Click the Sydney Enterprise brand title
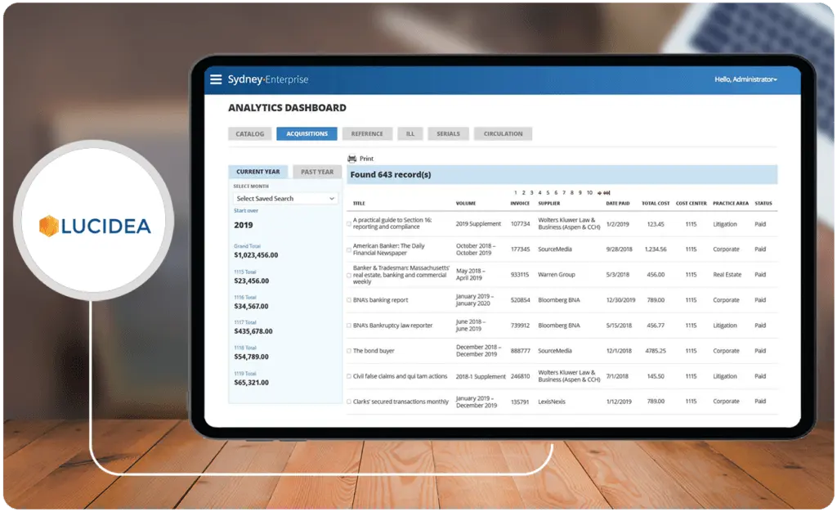This screenshot has height=512, width=837. click(x=268, y=79)
